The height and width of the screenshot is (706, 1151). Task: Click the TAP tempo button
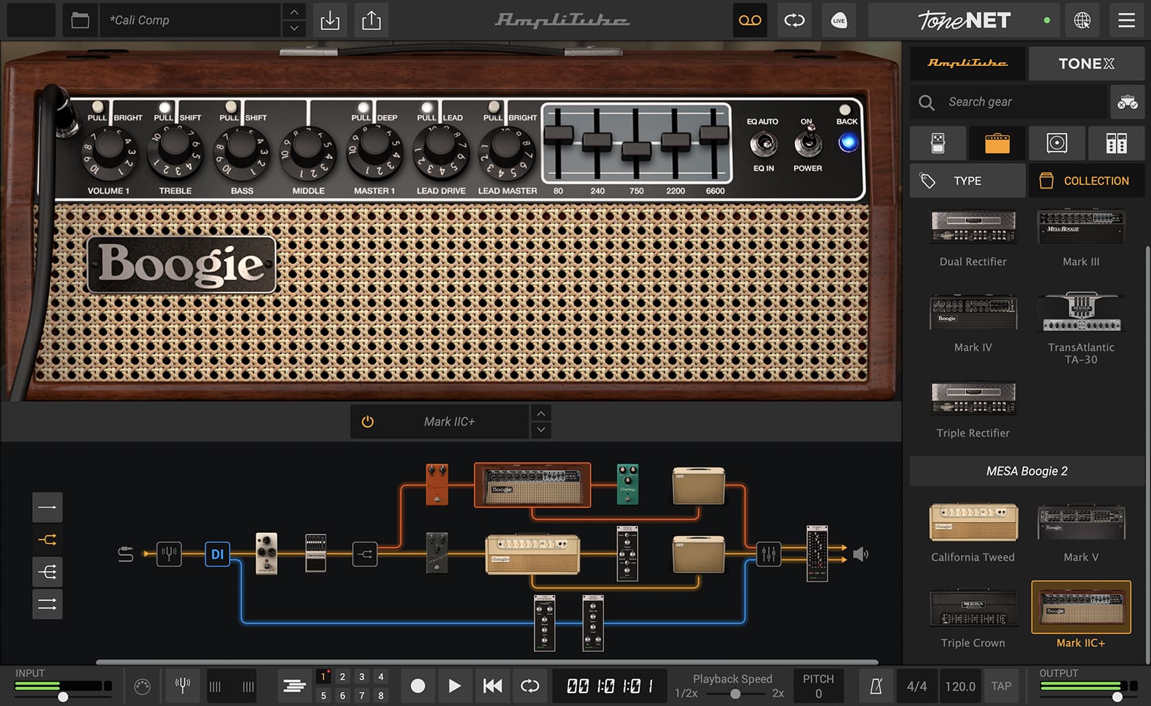pyautogui.click(x=1002, y=685)
